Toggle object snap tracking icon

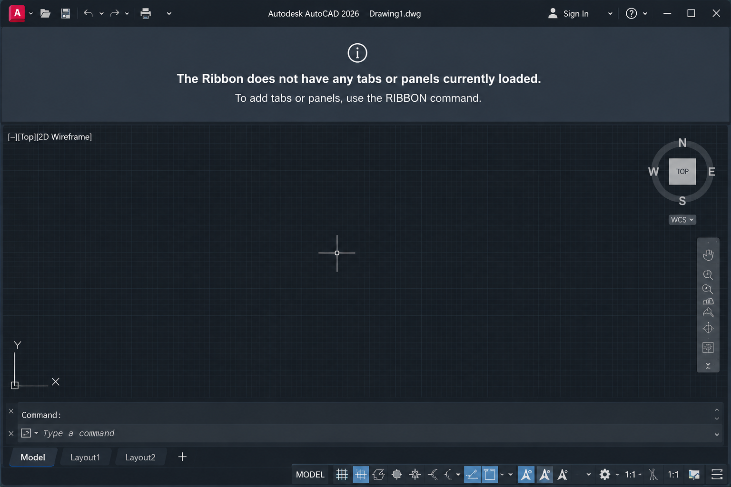pos(472,475)
